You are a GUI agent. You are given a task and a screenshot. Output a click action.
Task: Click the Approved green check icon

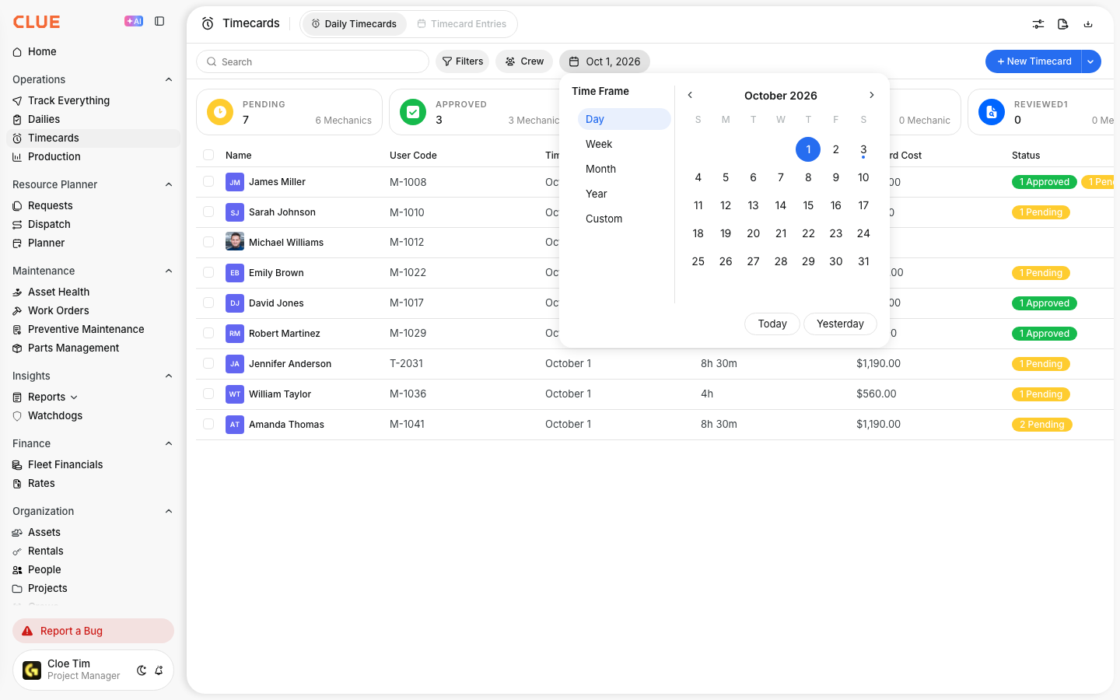click(413, 112)
